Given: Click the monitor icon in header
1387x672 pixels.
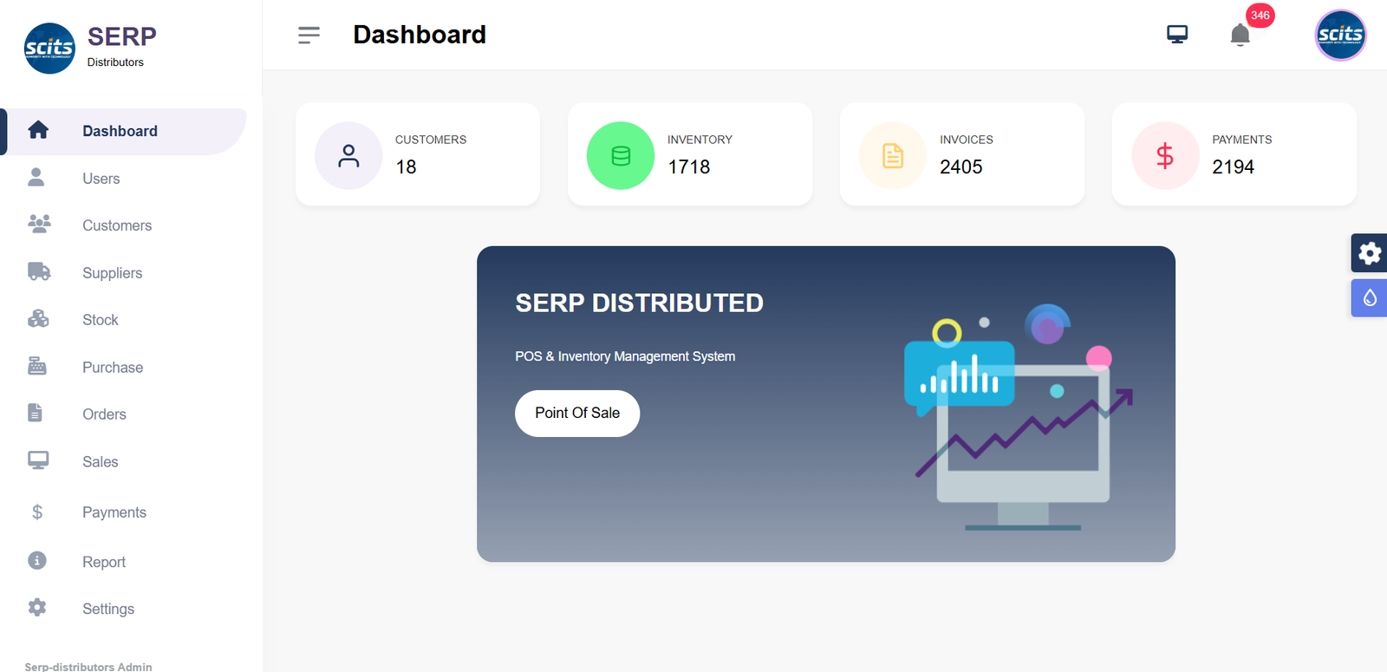Looking at the screenshot, I should tap(1176, 35).
